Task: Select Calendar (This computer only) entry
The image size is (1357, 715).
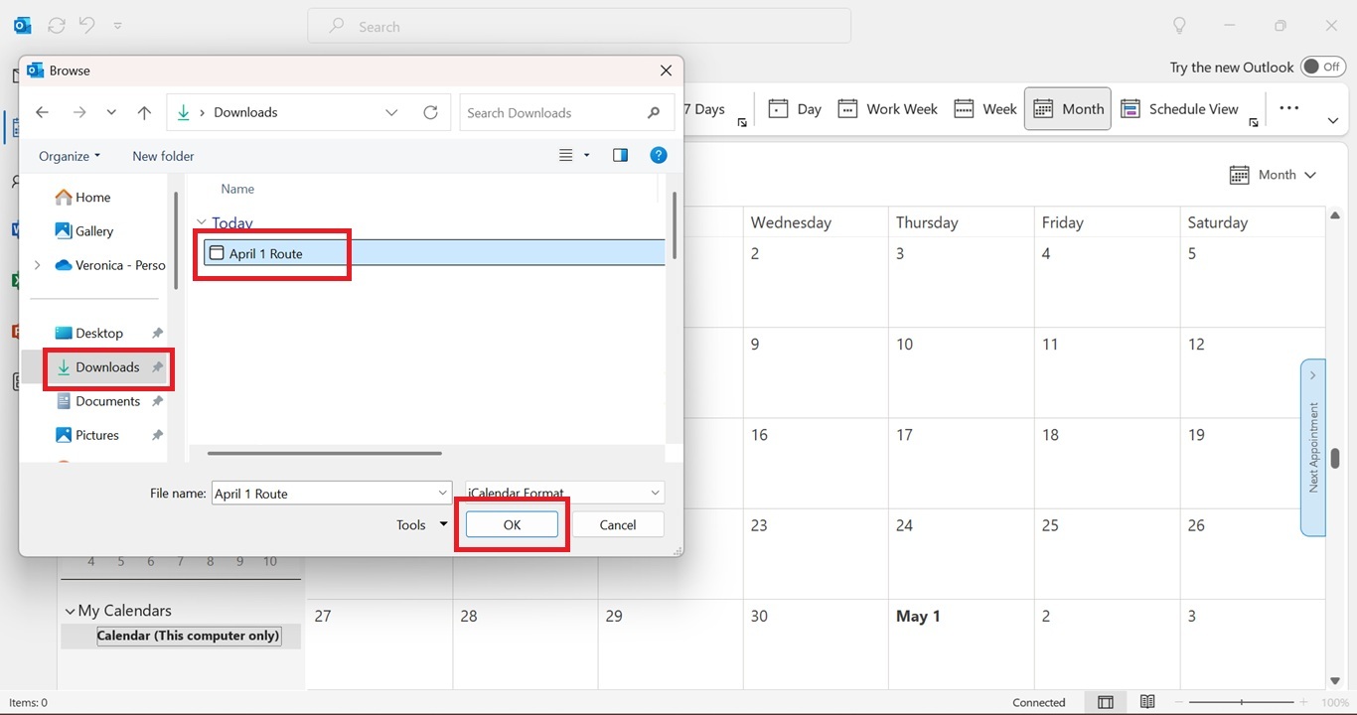Action: click(x=188, y=636)
